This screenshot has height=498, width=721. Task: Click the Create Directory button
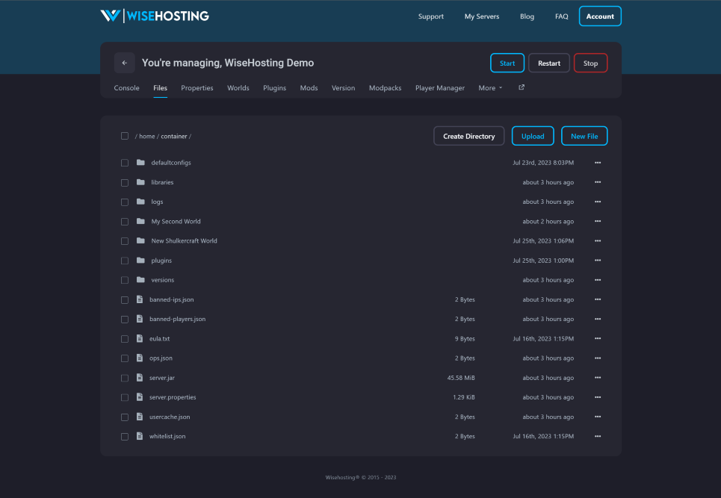[x=468, y=136]
